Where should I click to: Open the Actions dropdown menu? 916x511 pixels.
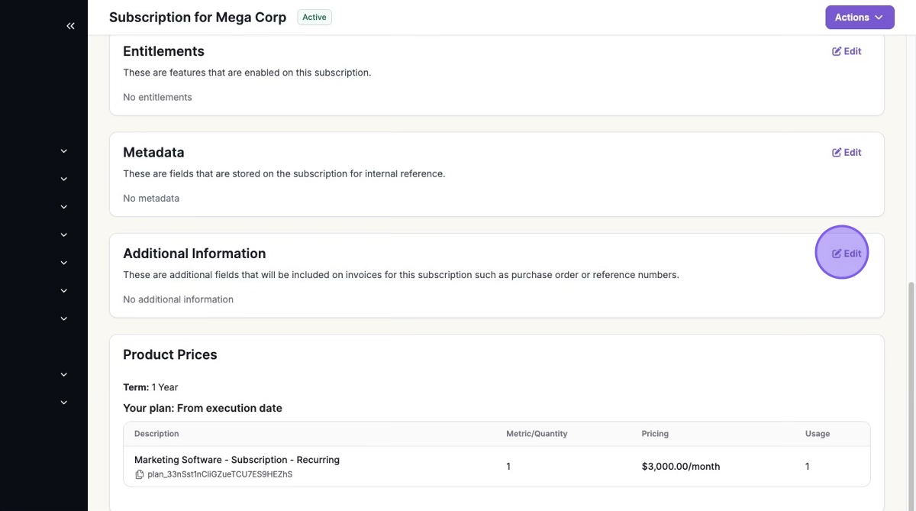pos(859,18)
